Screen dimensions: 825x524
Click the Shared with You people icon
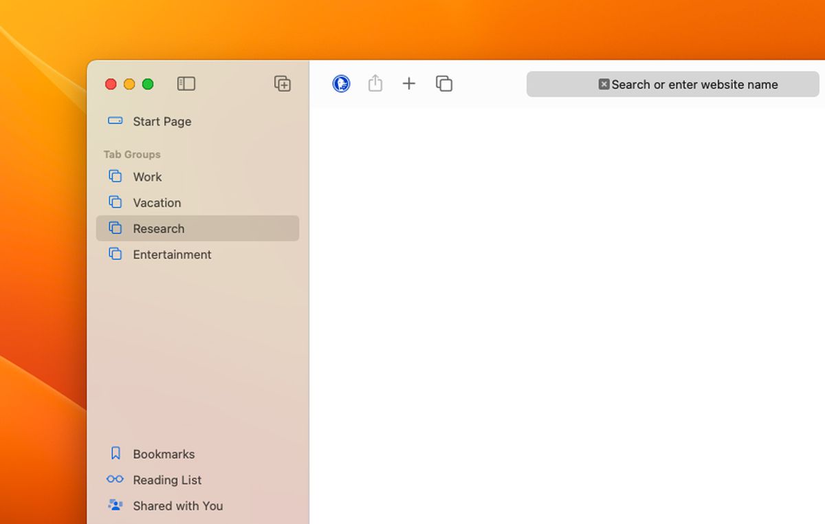coord(115,505)
